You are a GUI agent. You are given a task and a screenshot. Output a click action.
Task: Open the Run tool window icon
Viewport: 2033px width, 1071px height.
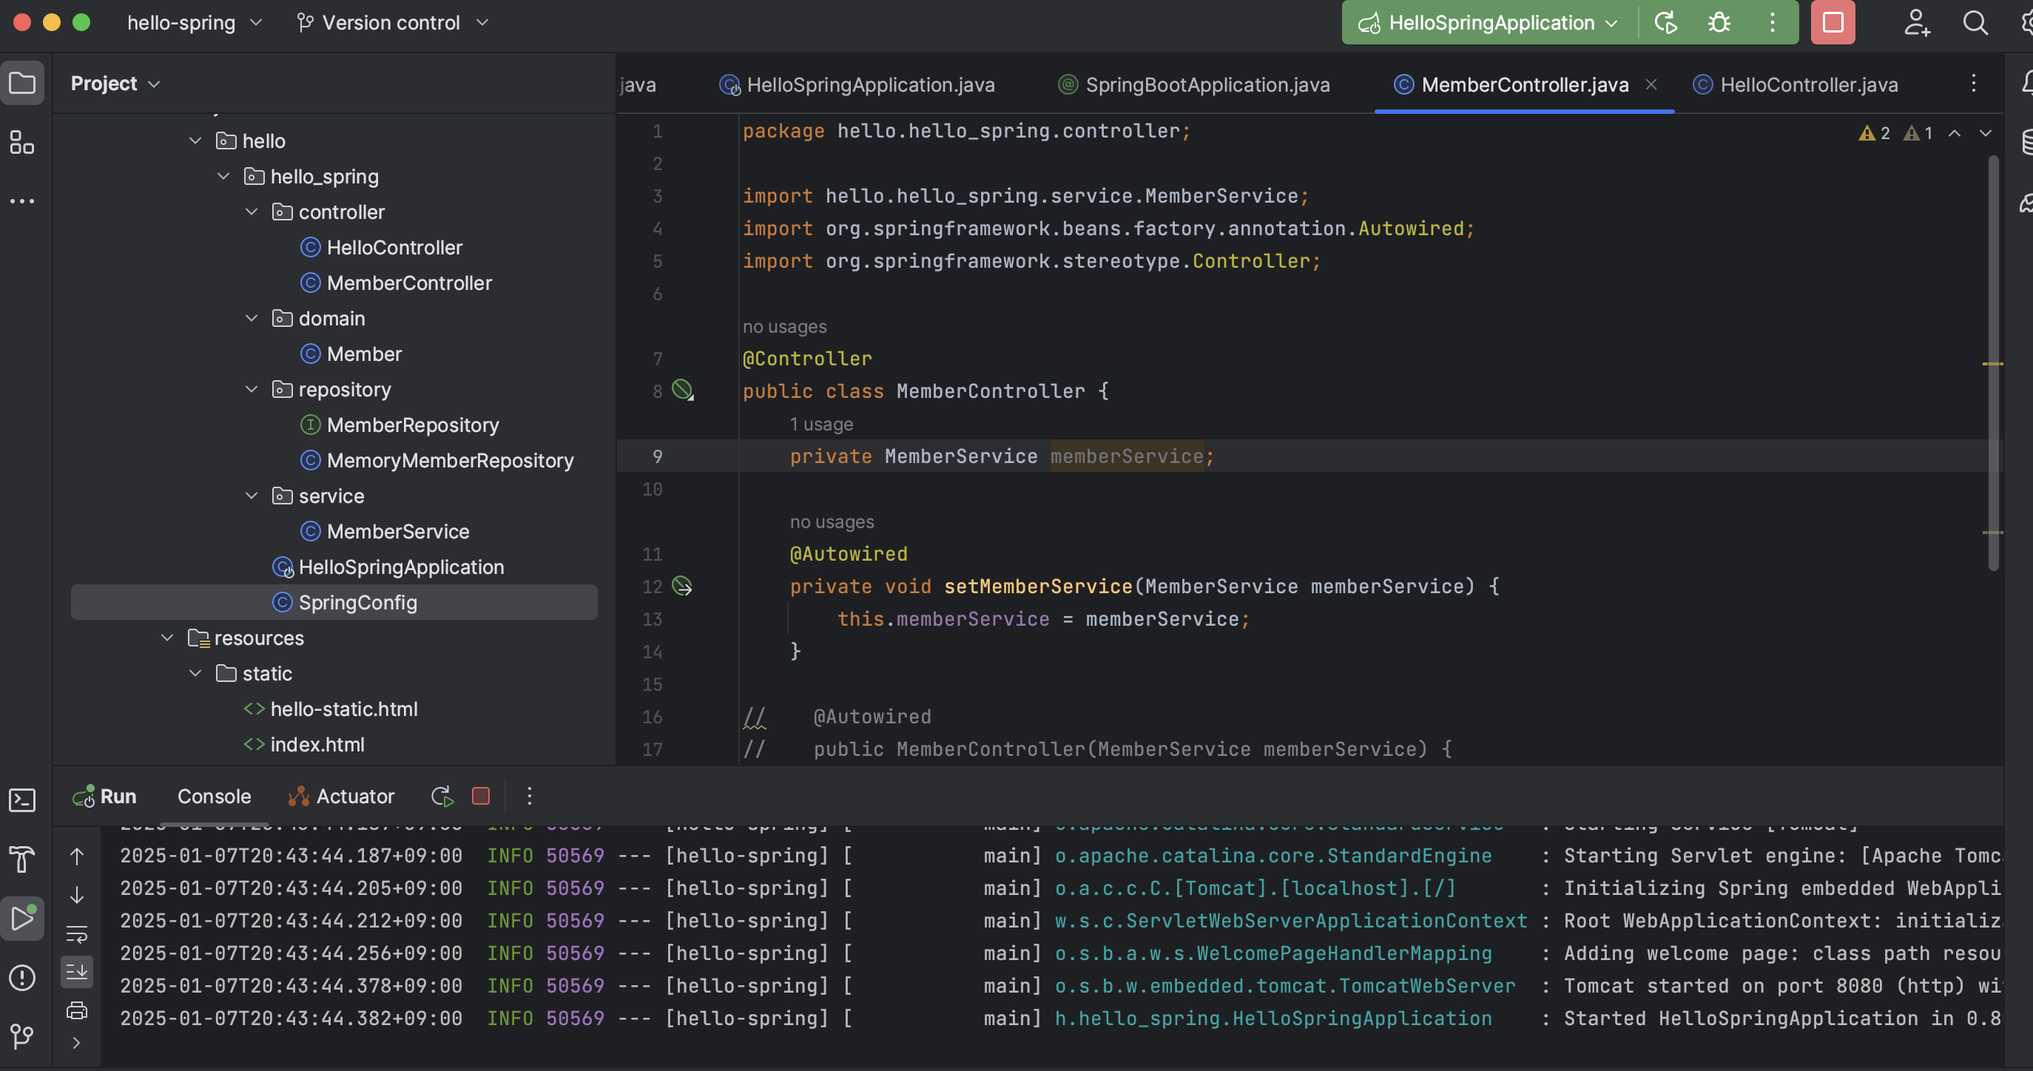click(22, 918)
